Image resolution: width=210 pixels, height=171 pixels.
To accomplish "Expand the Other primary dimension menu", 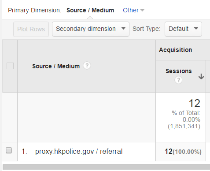I will [x=133, y=10].
